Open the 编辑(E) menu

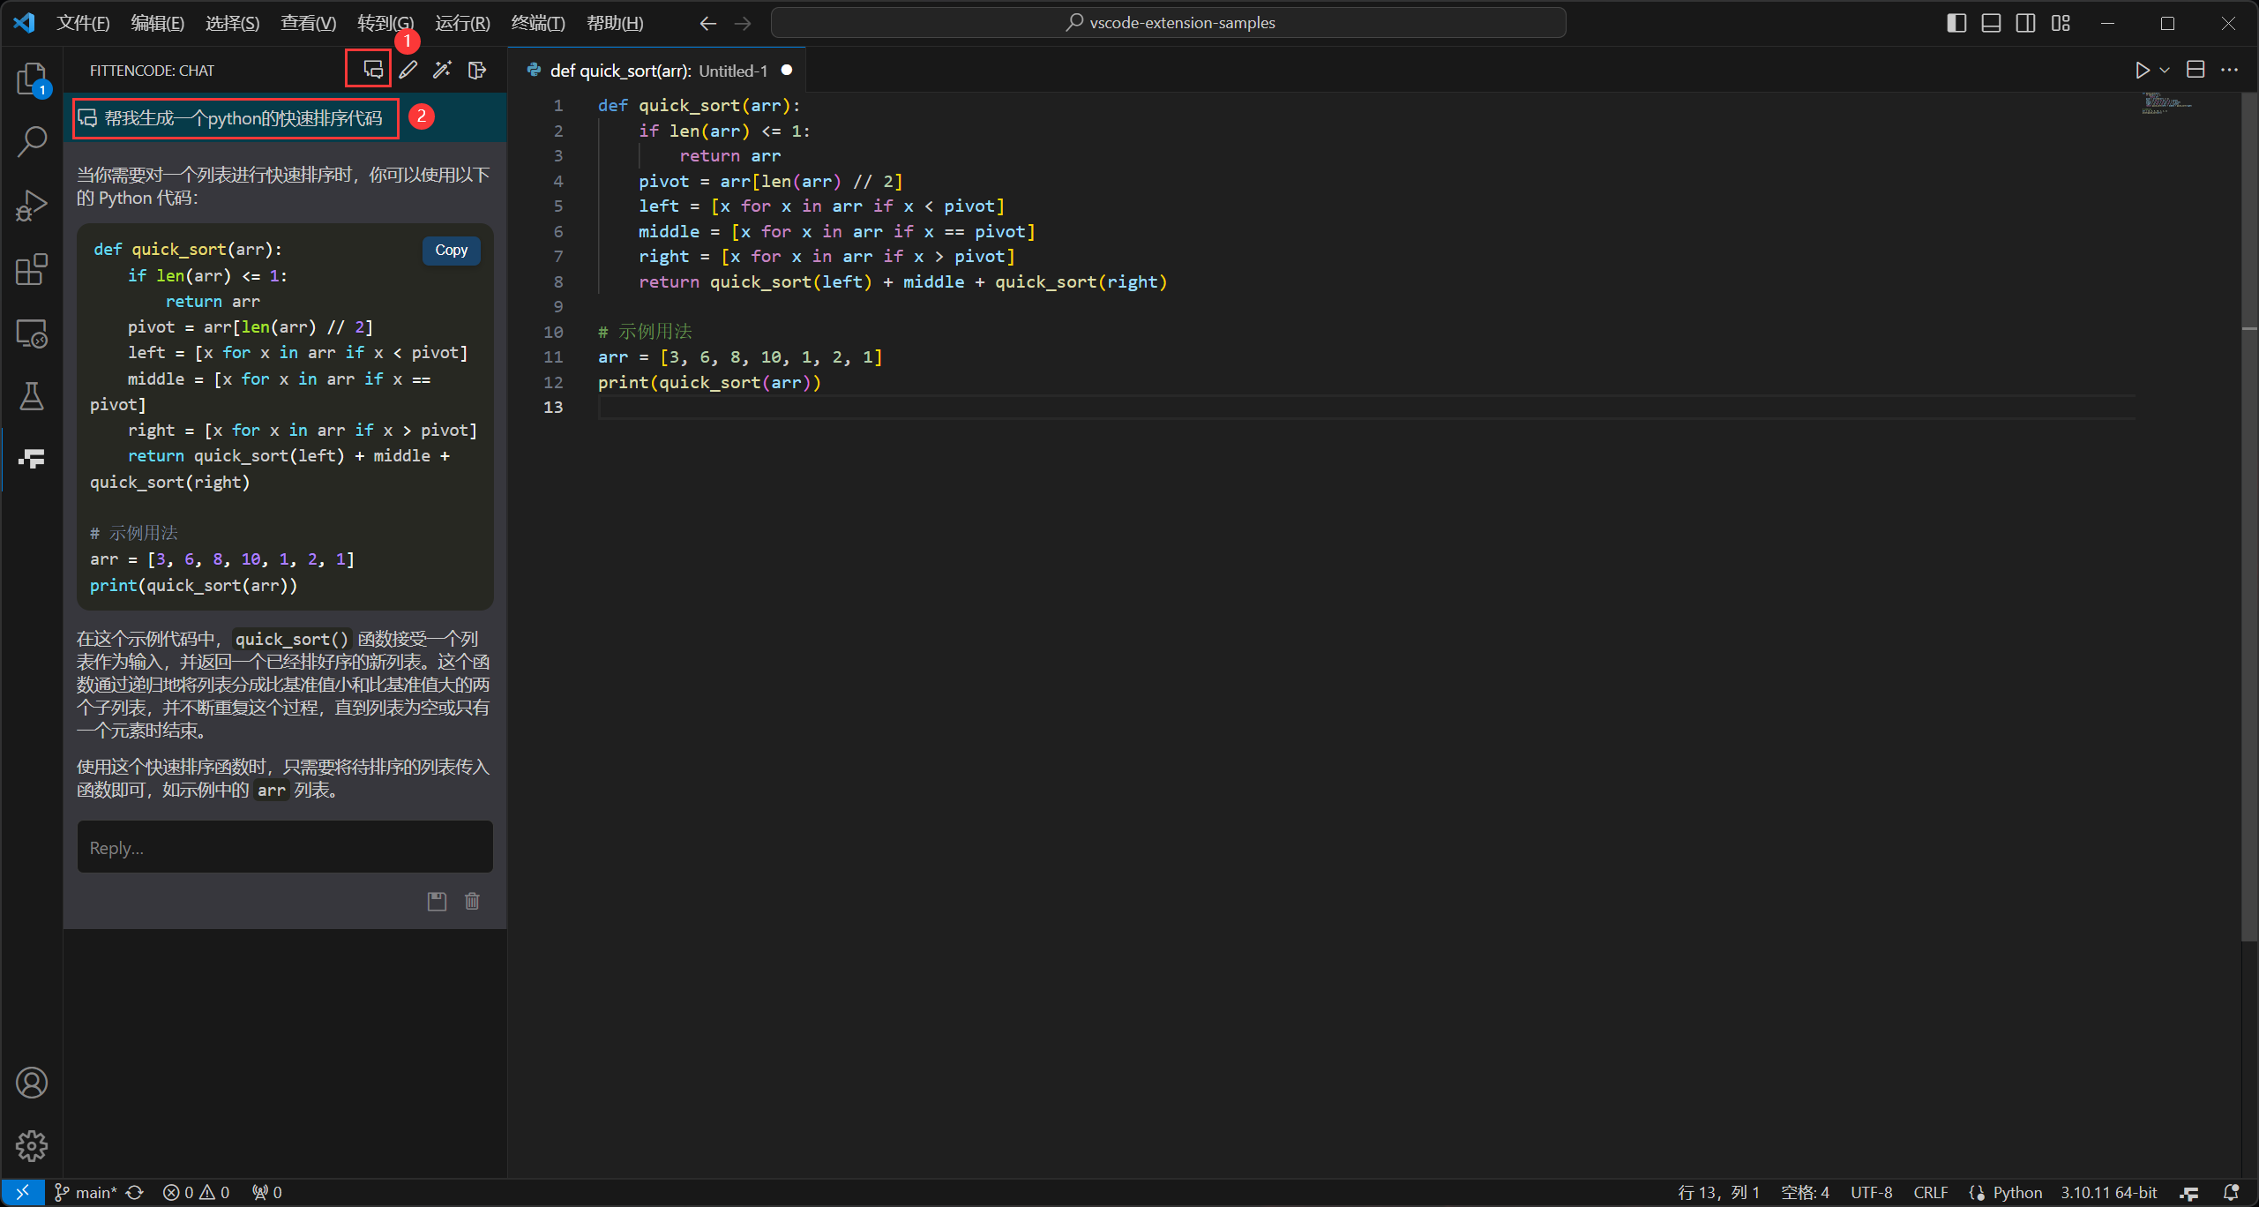158,23
